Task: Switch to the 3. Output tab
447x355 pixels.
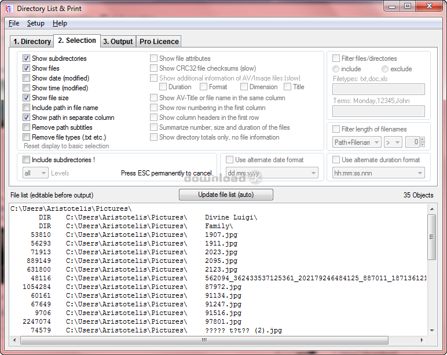Action: 118,41
